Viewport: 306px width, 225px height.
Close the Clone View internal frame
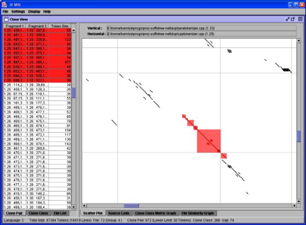pyautogui.click(x=300, y=19)
